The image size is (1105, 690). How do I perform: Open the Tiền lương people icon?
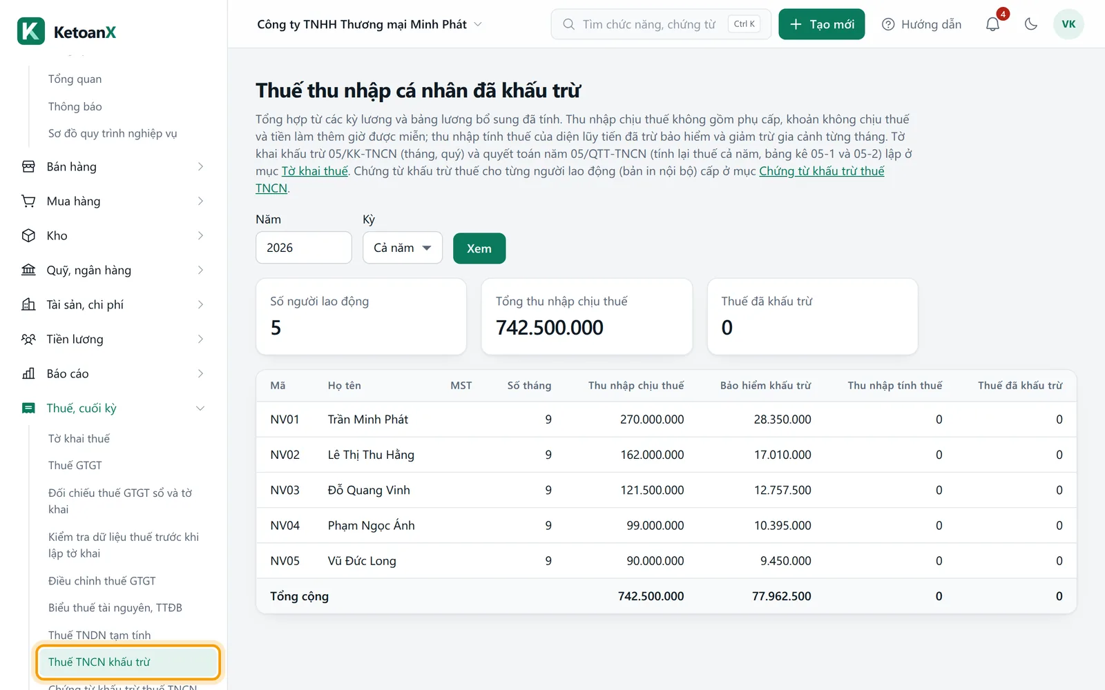[x=28, y=339]
